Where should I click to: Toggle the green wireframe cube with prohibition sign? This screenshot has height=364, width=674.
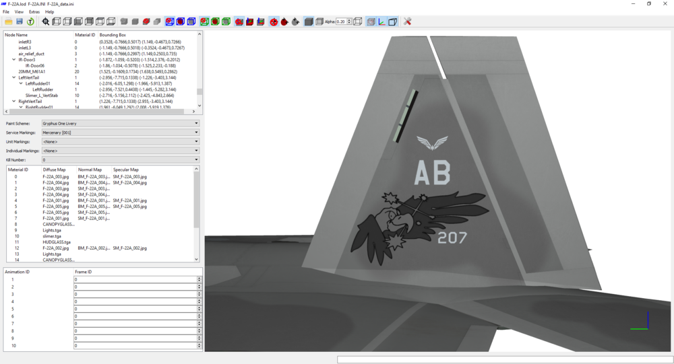tap(205, 22)
